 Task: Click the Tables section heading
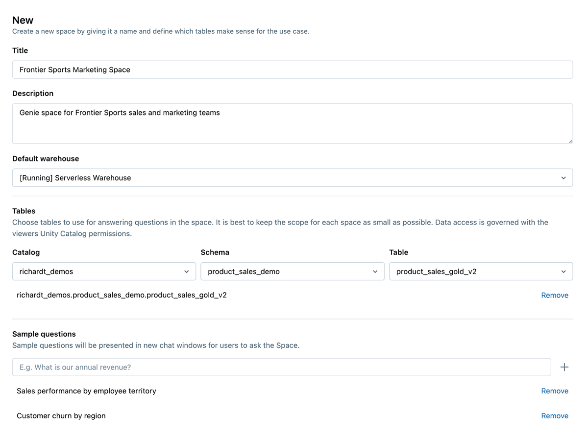tap(24, 211)
